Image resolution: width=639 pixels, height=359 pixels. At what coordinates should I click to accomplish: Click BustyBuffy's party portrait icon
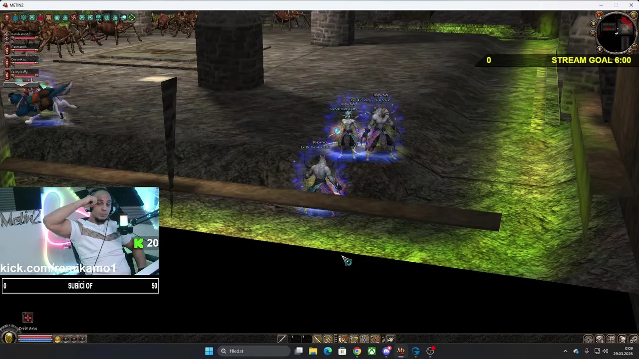7,75
